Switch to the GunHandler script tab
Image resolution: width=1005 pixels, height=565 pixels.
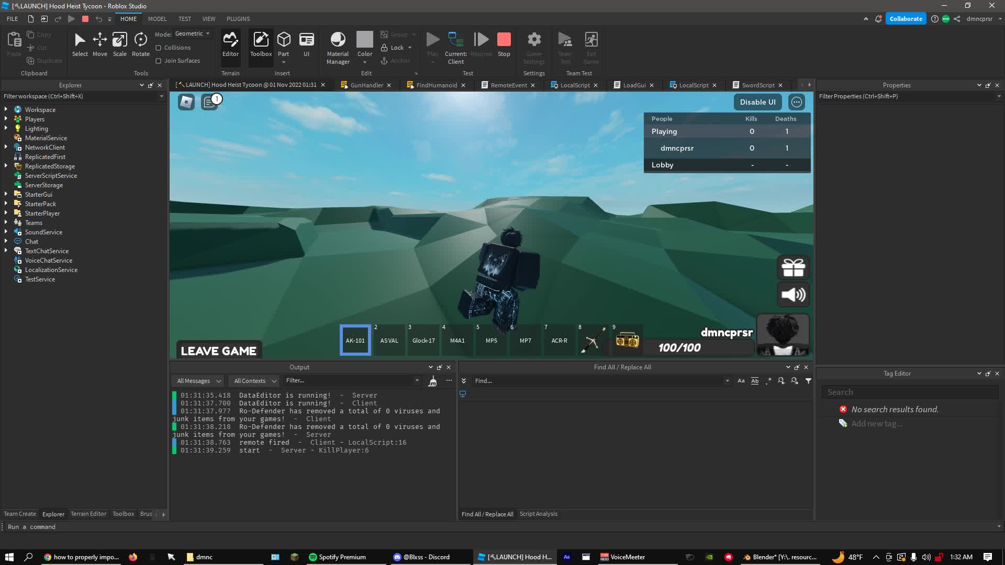[x=366, y=85]
